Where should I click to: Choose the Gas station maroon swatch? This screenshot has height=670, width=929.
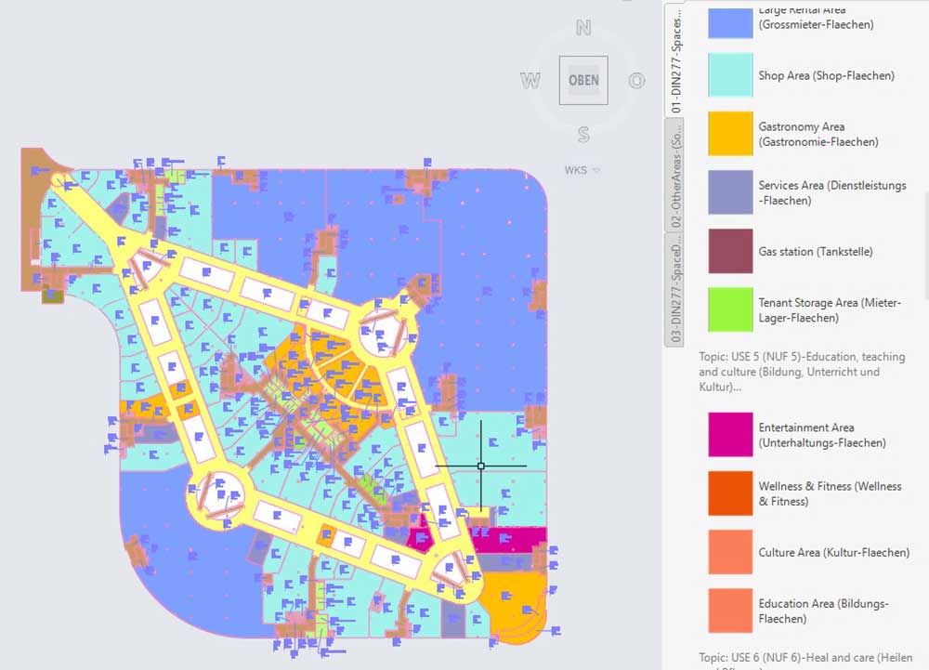730,251
